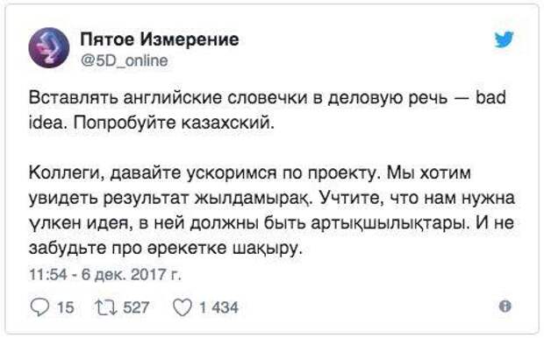Retweet using the retweet arrows icon
The width and height of the screenshot is (544, 338).
[106, 307]
